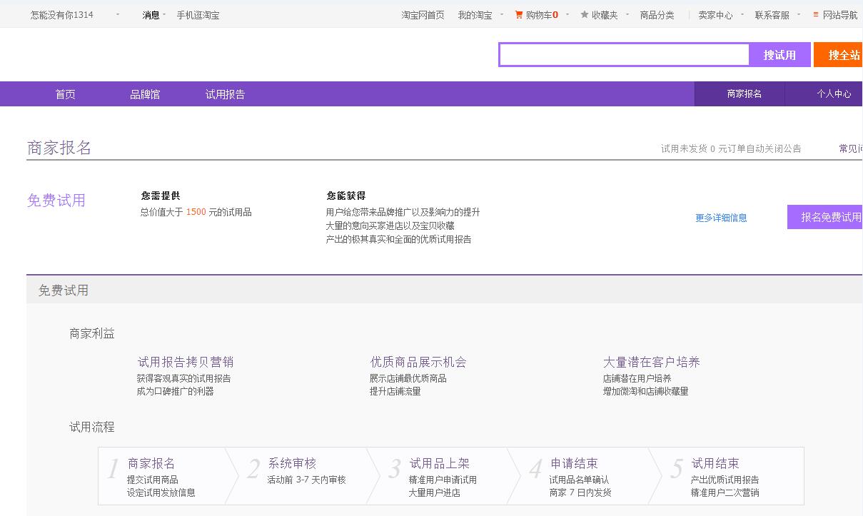Switch to the 首页 tab
The image size is (863, 516).
(64, 93)
